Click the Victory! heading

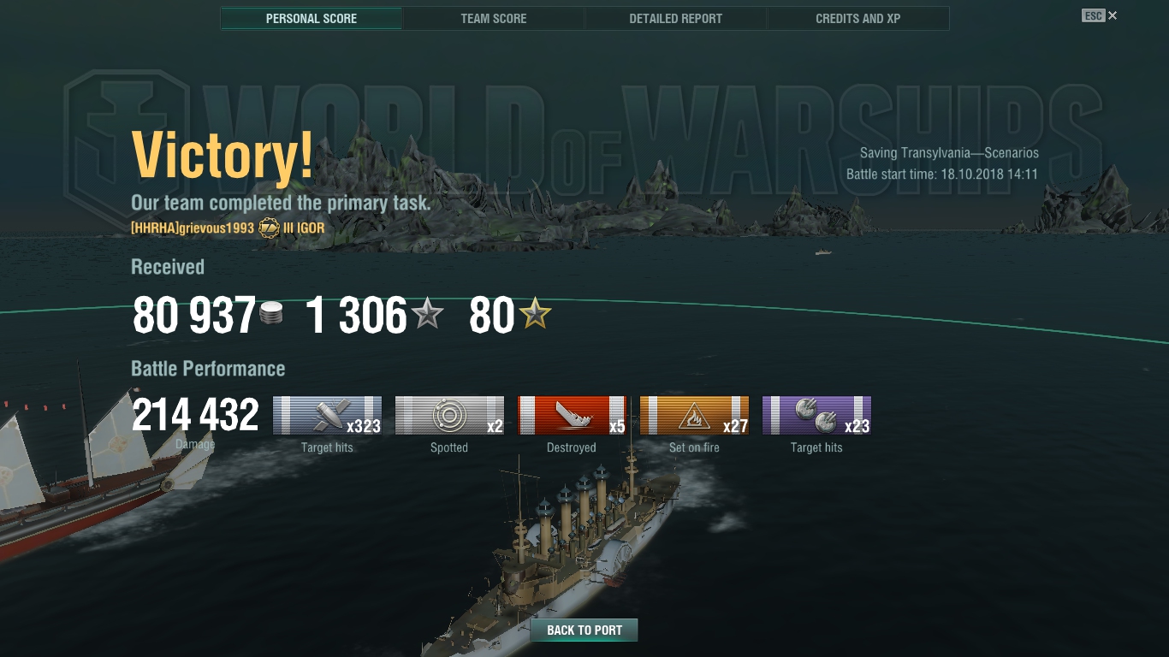point(223,156)
